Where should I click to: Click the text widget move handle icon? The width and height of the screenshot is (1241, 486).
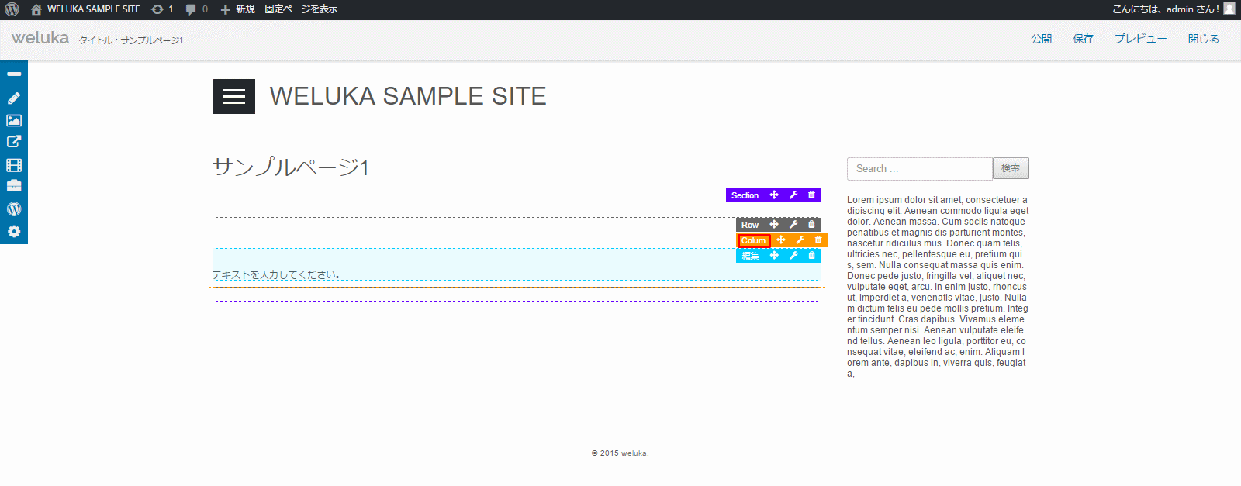pyautogui.click(x=774, y=255)
